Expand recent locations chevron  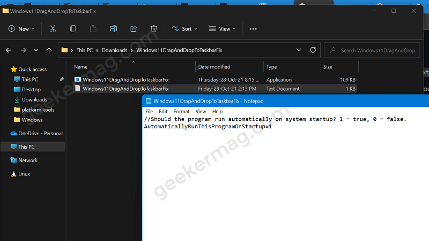[36, 50]
